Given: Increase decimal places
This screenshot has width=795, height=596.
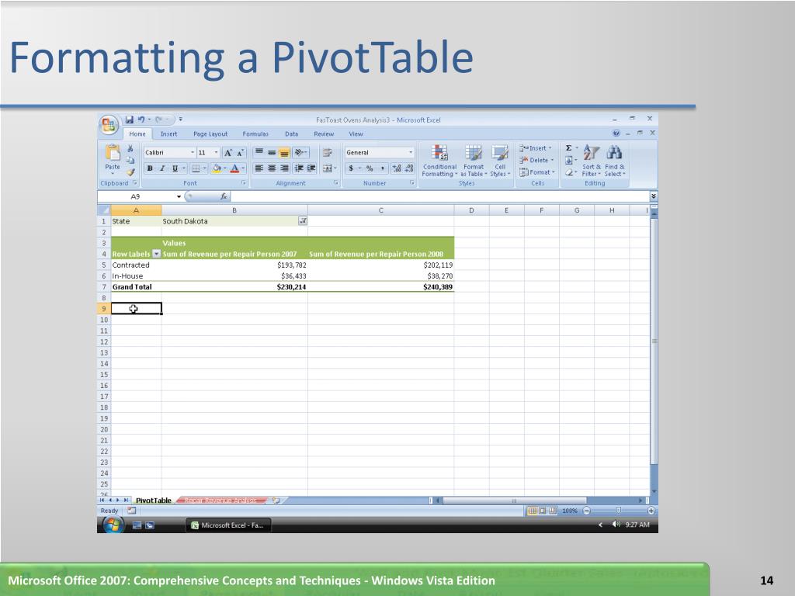Looking at the screenshot, I should 397,168.
